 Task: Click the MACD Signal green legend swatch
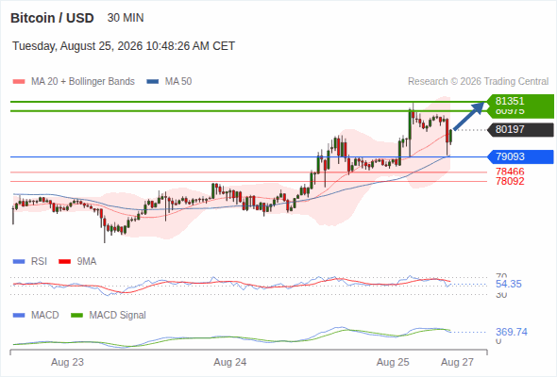pyautogui.click(x=76, y=316)
